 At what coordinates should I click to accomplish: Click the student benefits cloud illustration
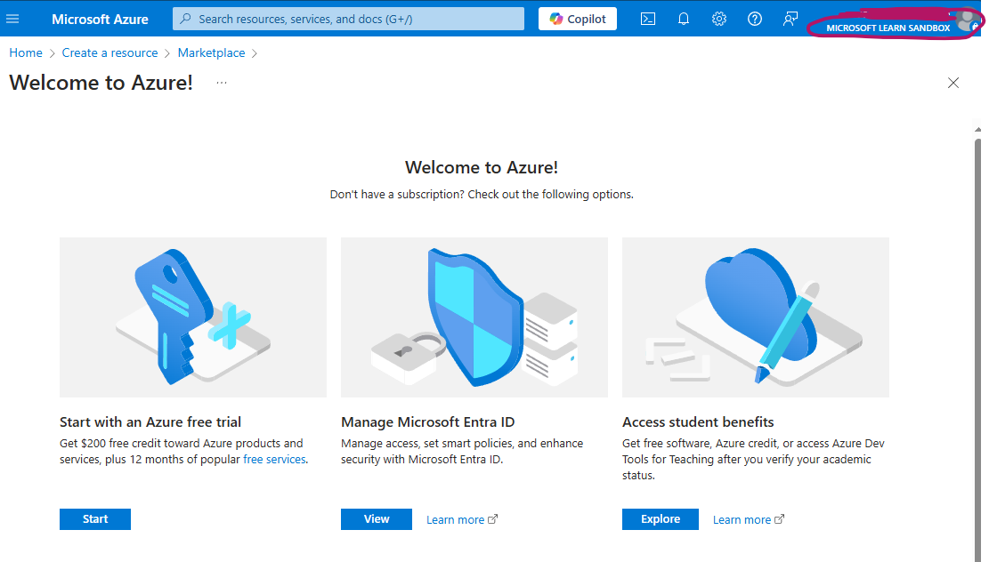756,317
